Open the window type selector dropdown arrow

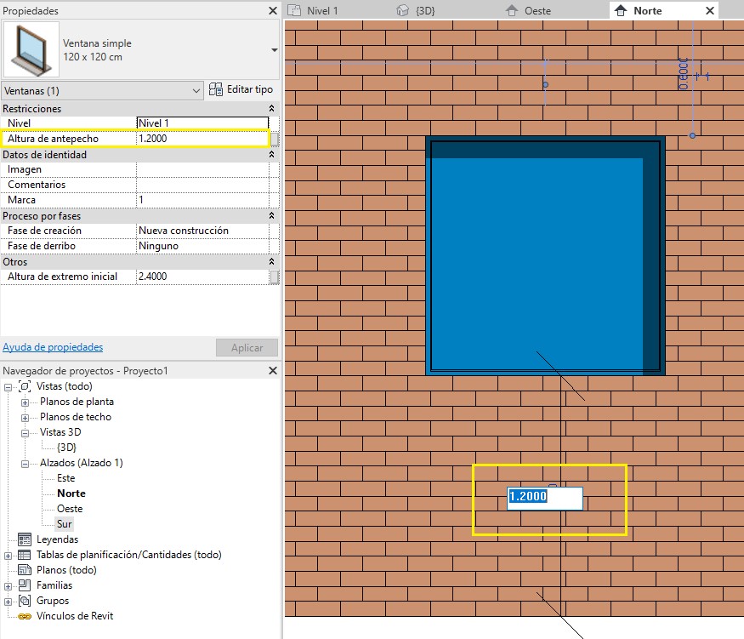[x=274, y=50]
